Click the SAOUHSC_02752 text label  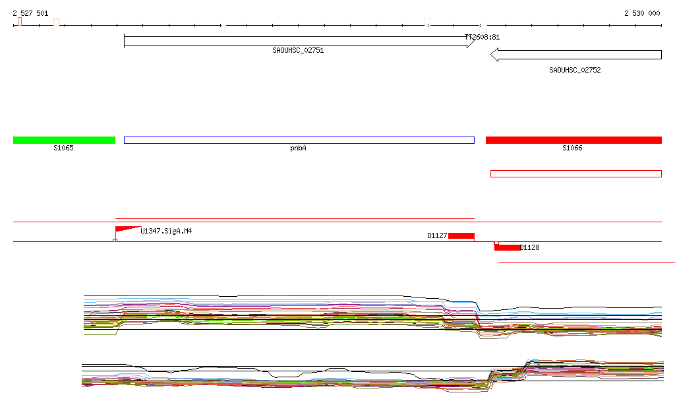575,70
